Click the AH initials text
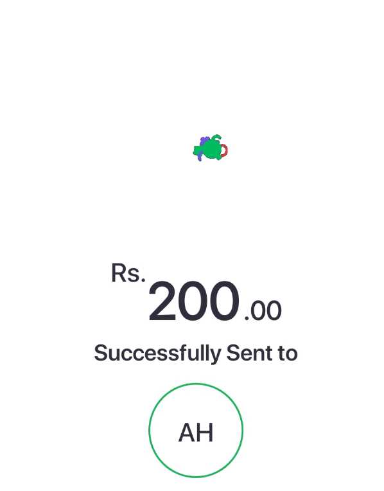 pyautogui.click(x=196, y=433)
